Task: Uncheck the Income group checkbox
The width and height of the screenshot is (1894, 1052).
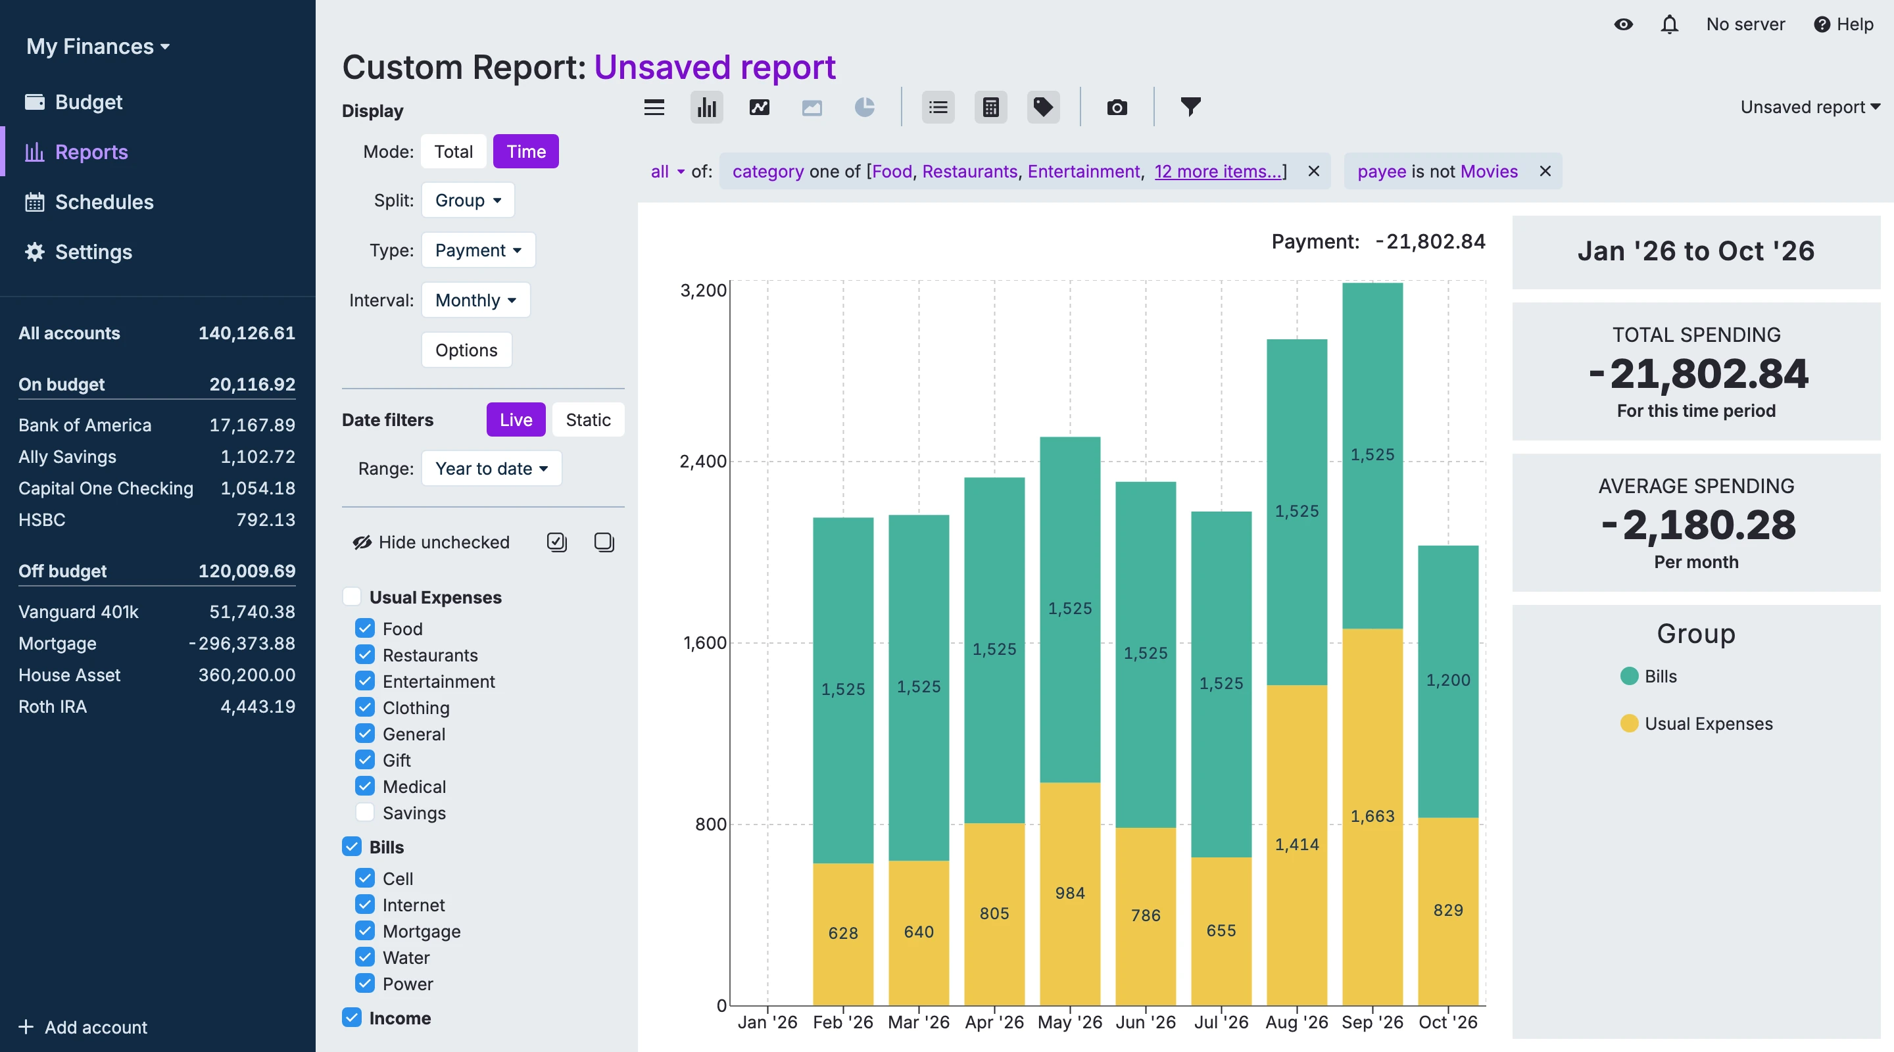Action: pyautogui.click(x=351, y=1017)
